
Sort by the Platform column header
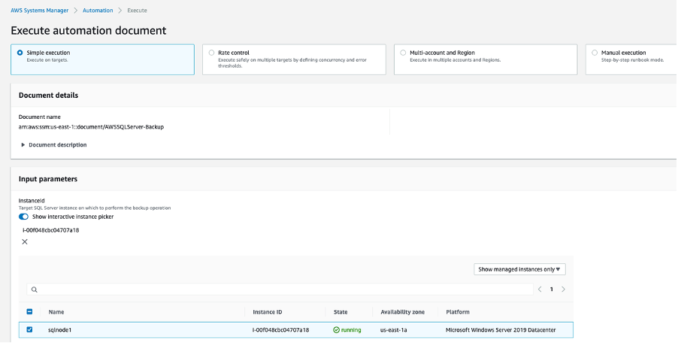[458, 312]
